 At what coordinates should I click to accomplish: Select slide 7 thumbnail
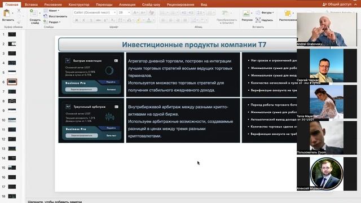coord(12,91)
